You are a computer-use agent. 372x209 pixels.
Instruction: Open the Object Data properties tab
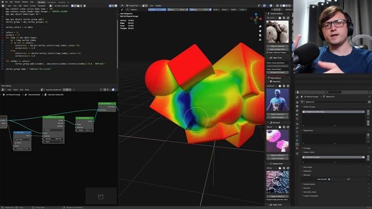(297, 144)
